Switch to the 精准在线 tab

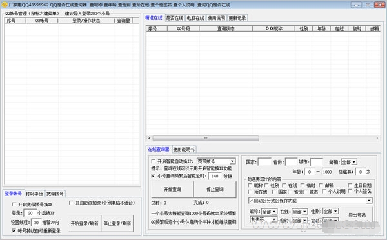154,18
